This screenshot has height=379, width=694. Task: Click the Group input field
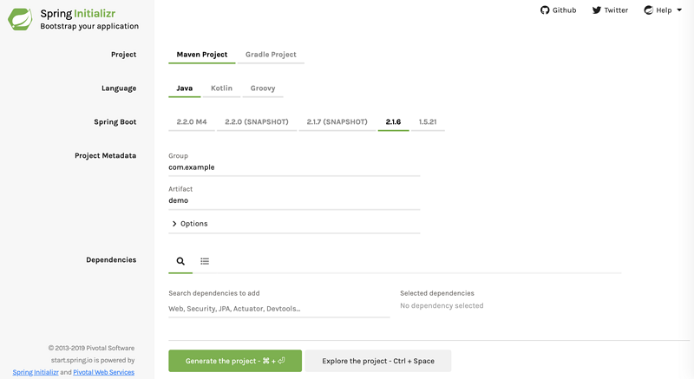click(x=293, y=167)
